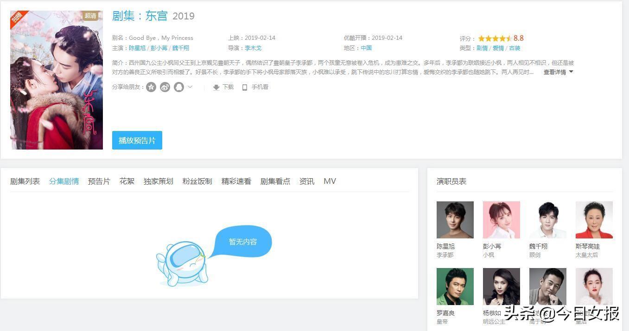
Task: Open the MV tab
Action: click(x=330, y=181)
